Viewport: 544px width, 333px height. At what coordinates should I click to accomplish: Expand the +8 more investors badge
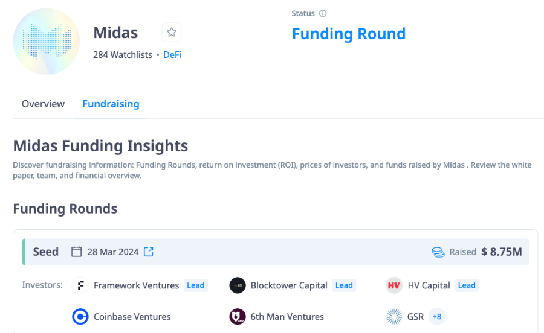pyautogui.click(x=437, y=316)
